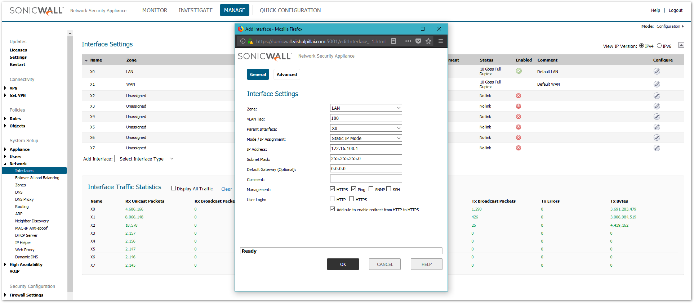The width and height of the screenshot is (694, 303).
Task: Enable SSH management checkbox
Action: point(388,189)
